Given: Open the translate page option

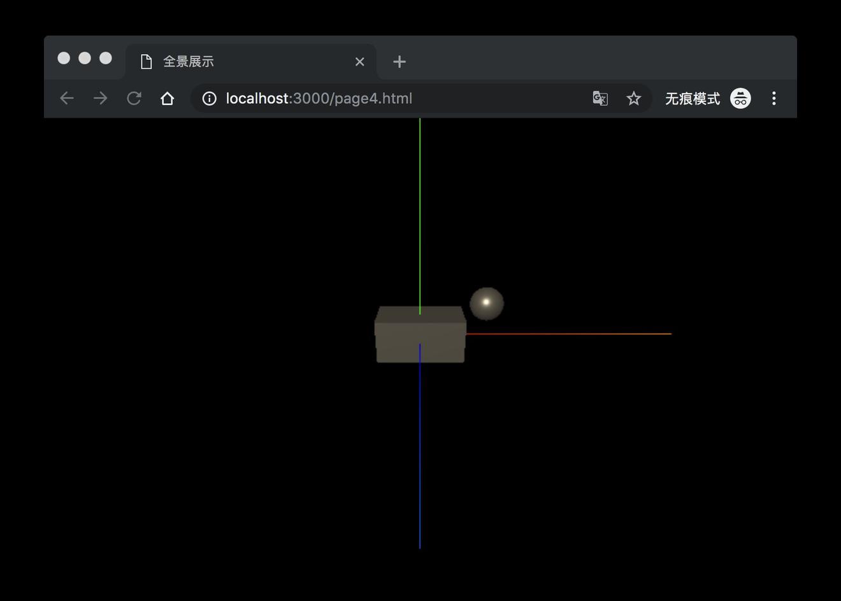Looking at the screenshot, I should (x=600, y=98).
